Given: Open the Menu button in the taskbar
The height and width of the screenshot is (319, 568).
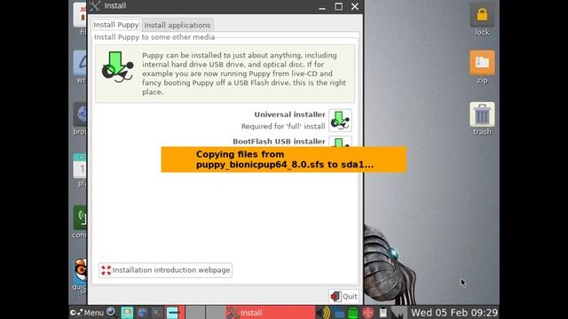Looking at the screenshot, I should pos(87,313).
